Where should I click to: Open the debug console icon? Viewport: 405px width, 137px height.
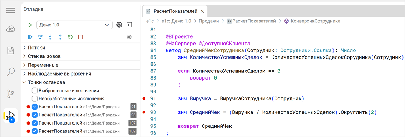[129, 25]
